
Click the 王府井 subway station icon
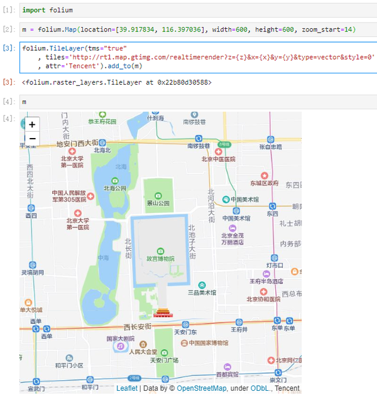click(239, 322)
